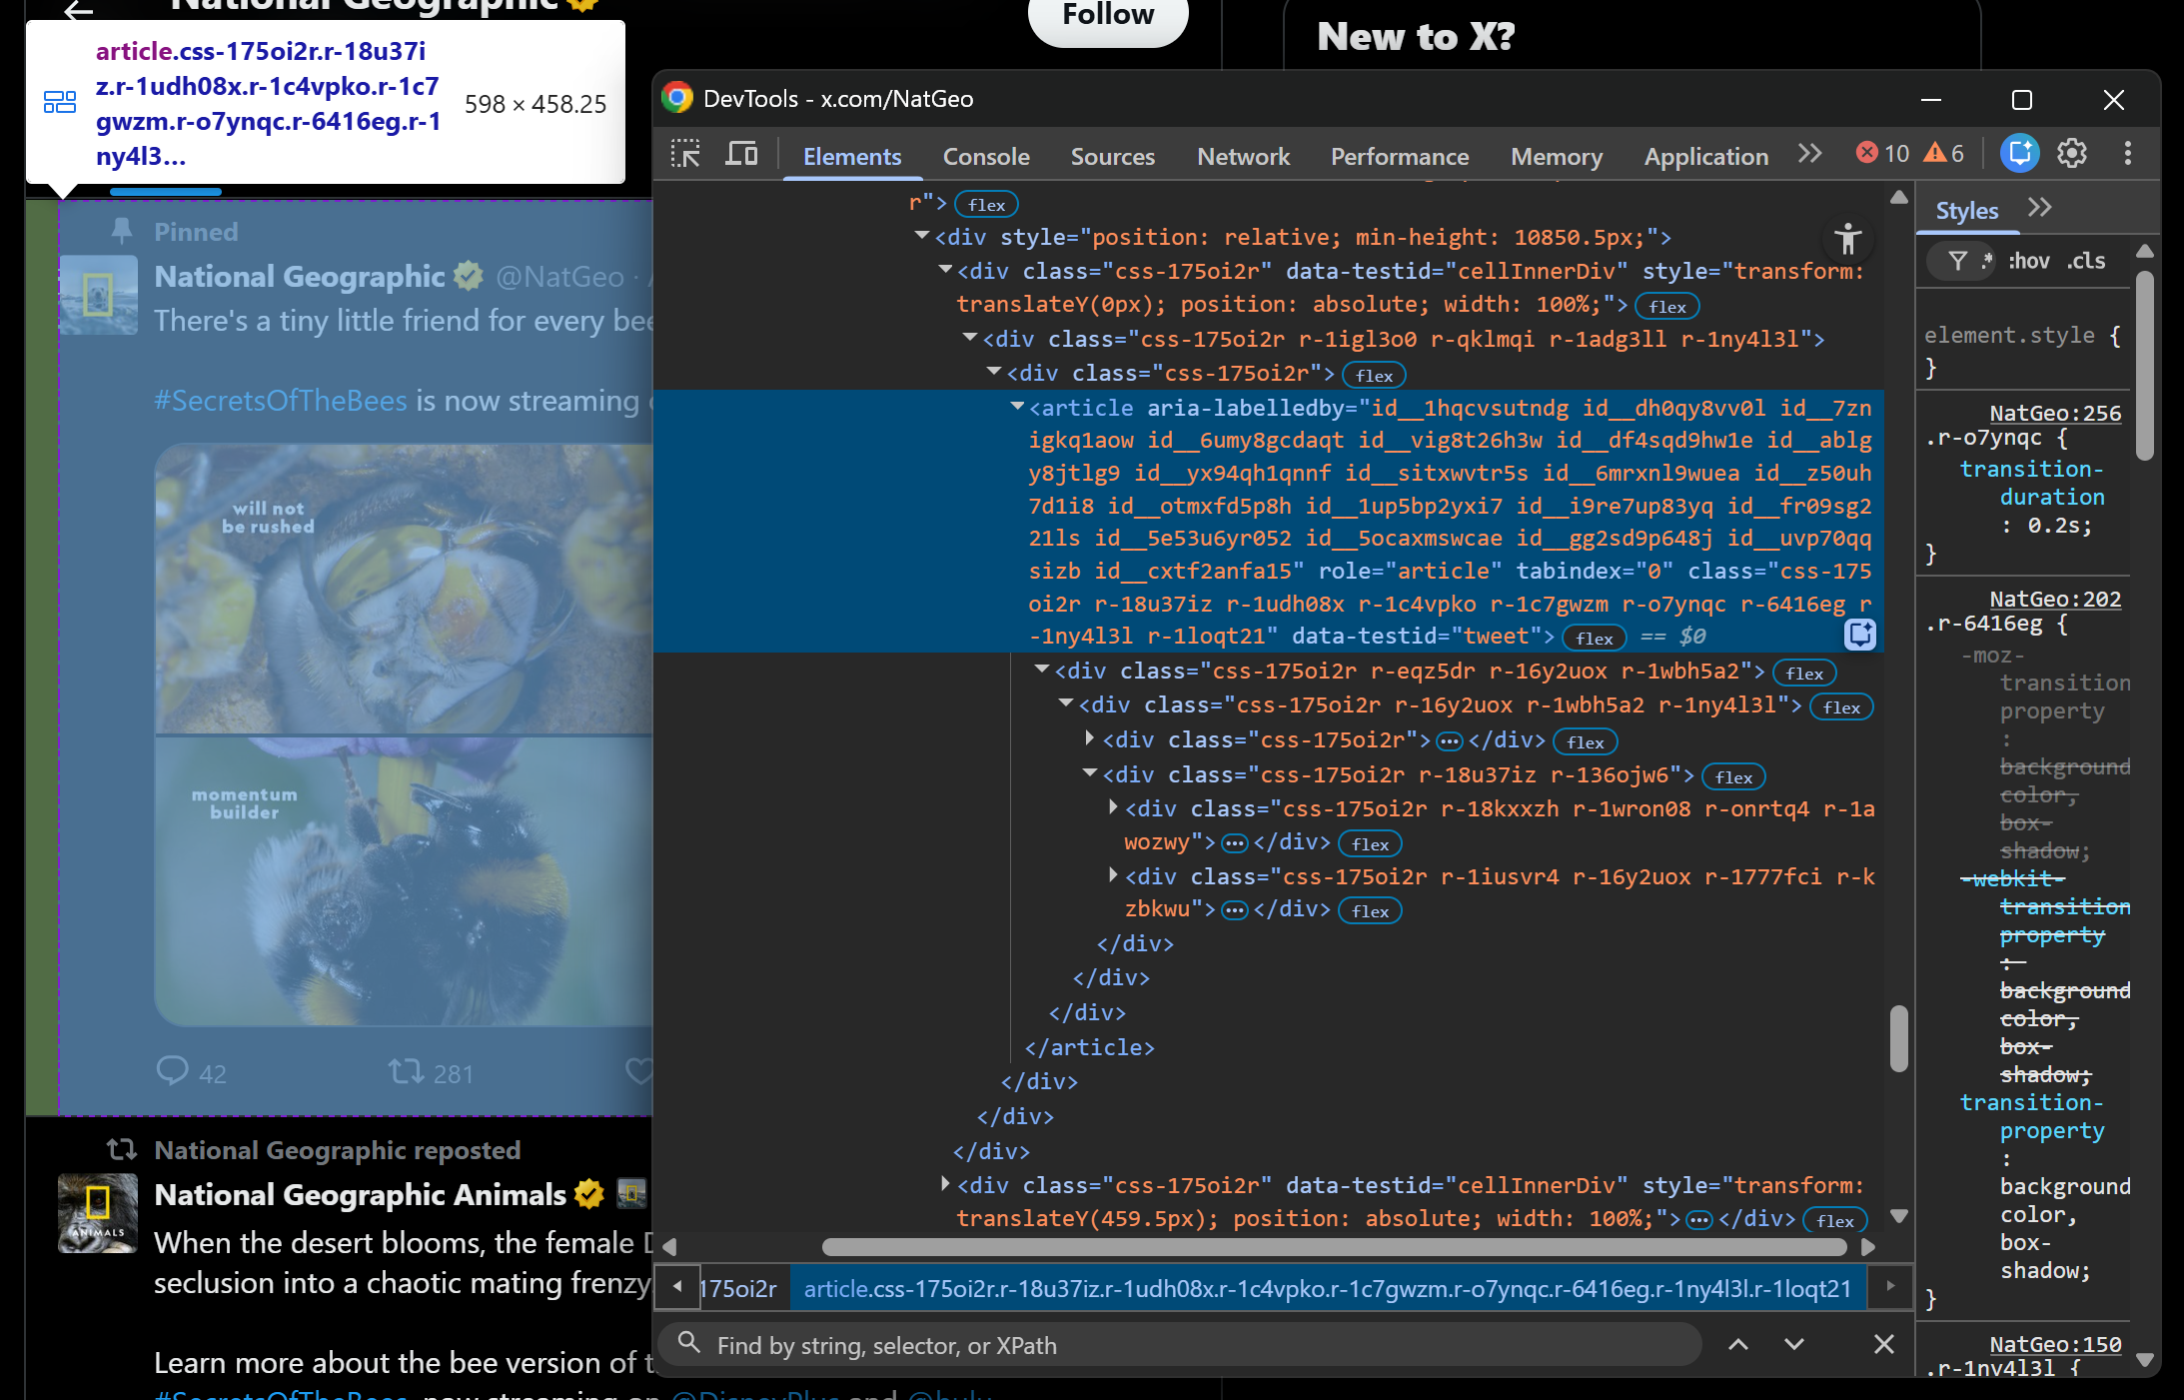
Task: Open the AI assistance panel icon
Action: [x=2020, y=153]
